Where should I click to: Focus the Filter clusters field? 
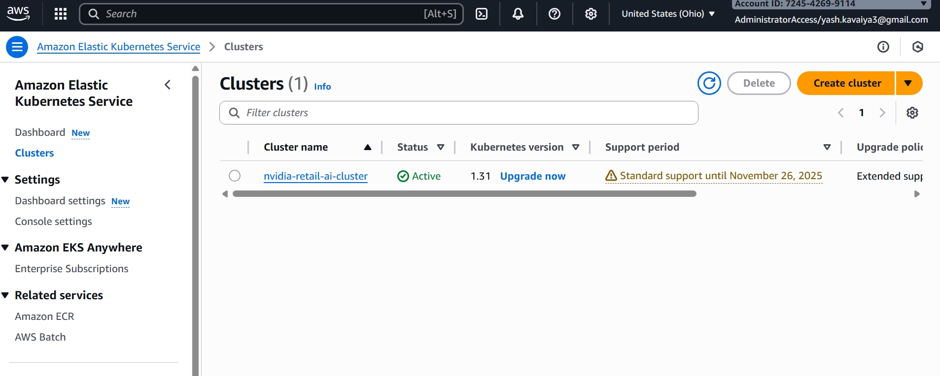coord(459,113)
